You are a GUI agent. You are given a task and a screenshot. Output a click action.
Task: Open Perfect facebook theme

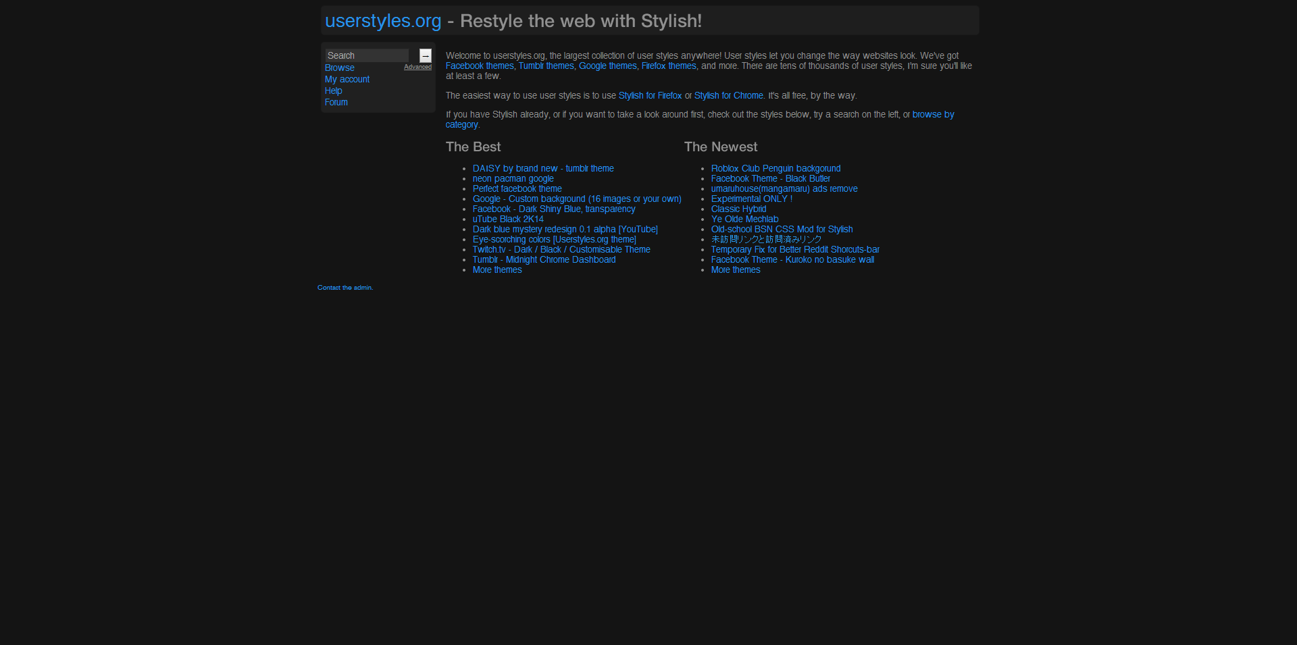pyautogui.click(x=517, y=188)
